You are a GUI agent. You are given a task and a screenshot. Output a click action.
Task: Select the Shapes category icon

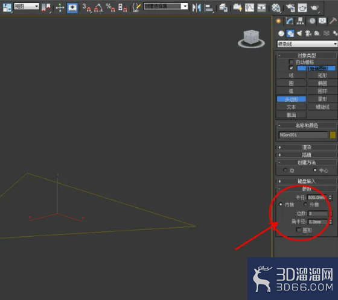(290, 33)
